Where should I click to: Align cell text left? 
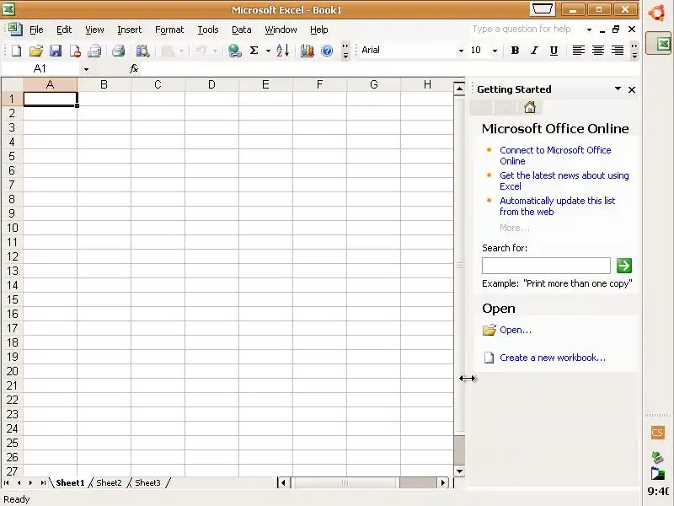(x=578, y=51)
